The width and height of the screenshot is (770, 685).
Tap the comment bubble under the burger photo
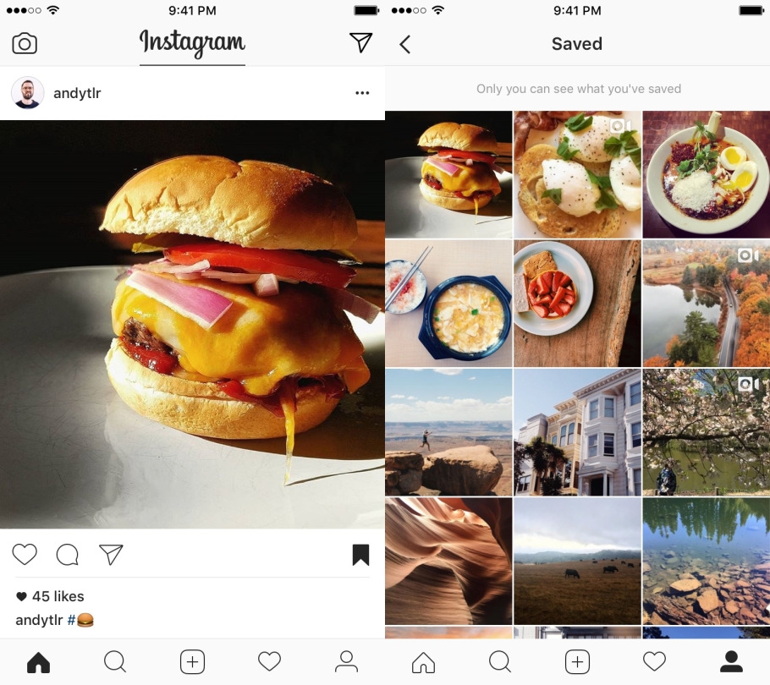(68, 555)
